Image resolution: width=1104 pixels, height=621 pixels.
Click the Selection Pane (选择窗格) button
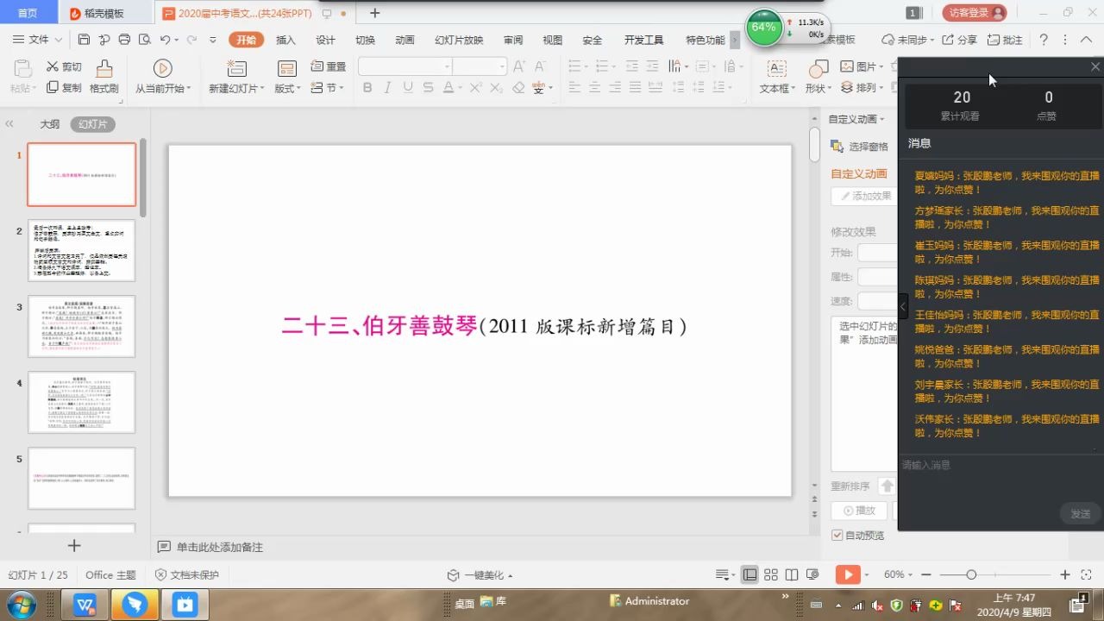(x=859, y=147)
